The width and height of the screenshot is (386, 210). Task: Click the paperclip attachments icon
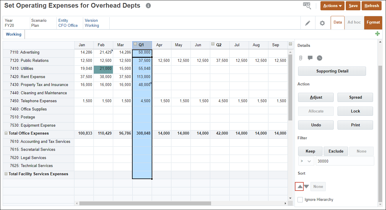300,58
